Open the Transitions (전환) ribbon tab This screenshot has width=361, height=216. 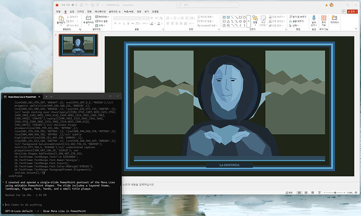(89, 11)
